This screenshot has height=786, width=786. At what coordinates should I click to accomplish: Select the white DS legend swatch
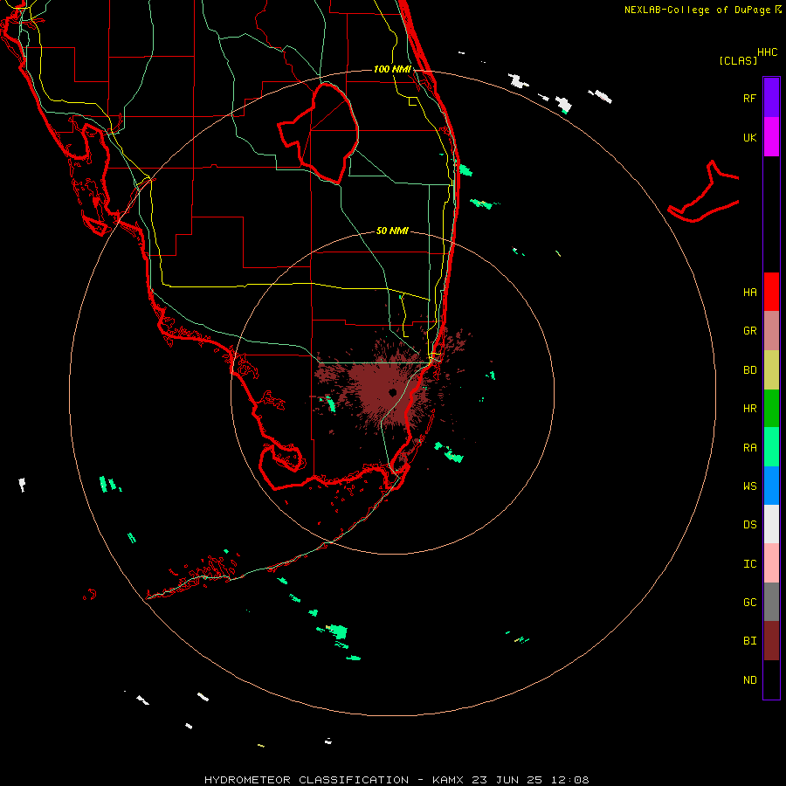pos(771,524)
